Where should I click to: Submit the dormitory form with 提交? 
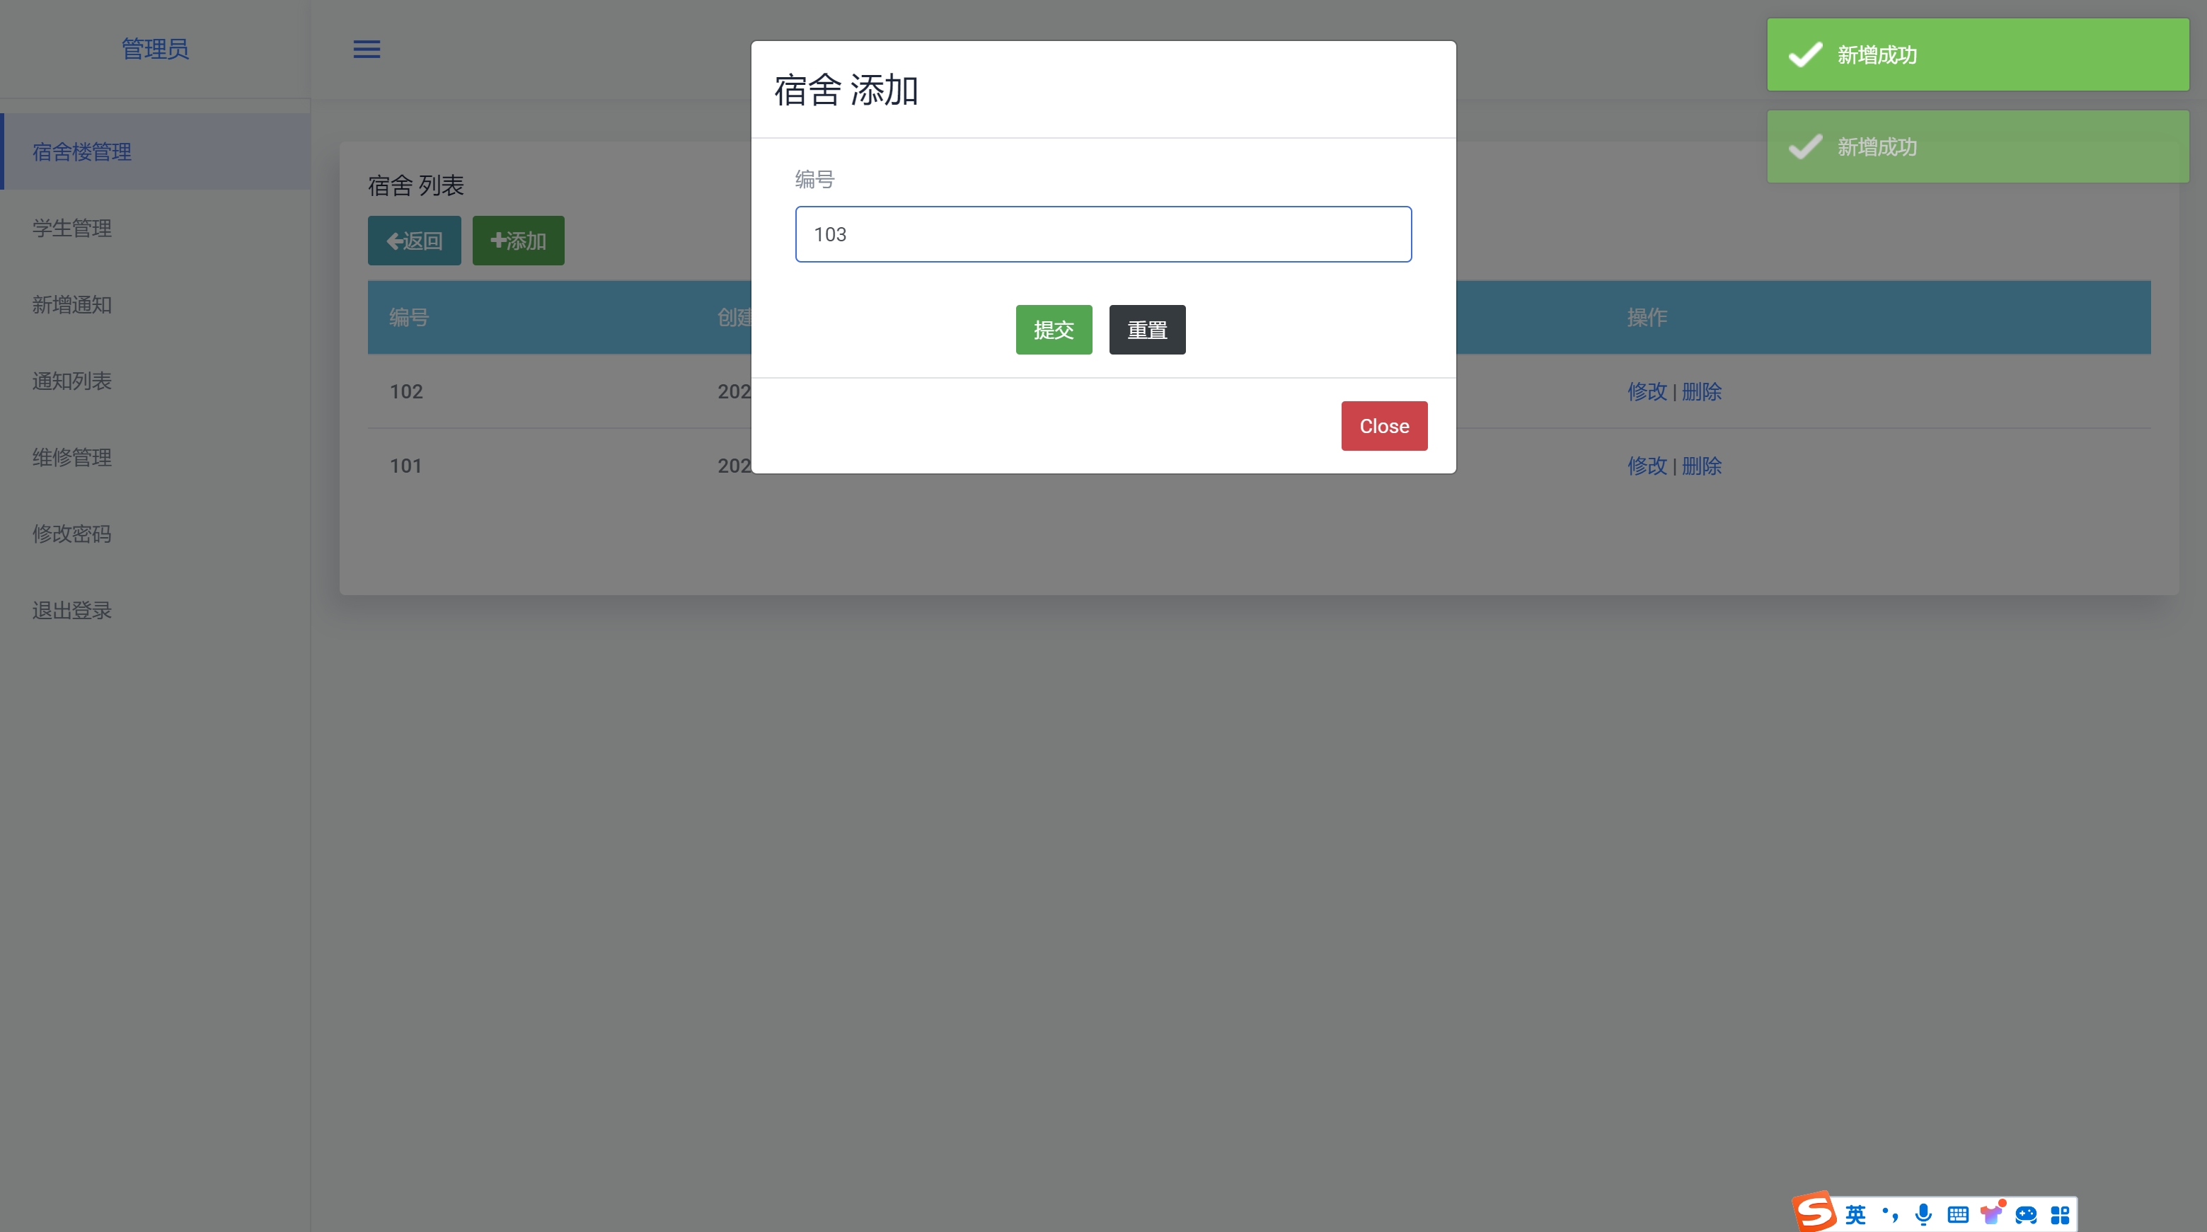coord(1053,330)
